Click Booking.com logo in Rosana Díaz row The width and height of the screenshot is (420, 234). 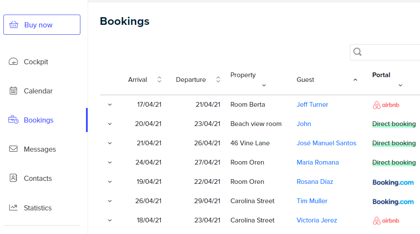click(x=393, y=183)
